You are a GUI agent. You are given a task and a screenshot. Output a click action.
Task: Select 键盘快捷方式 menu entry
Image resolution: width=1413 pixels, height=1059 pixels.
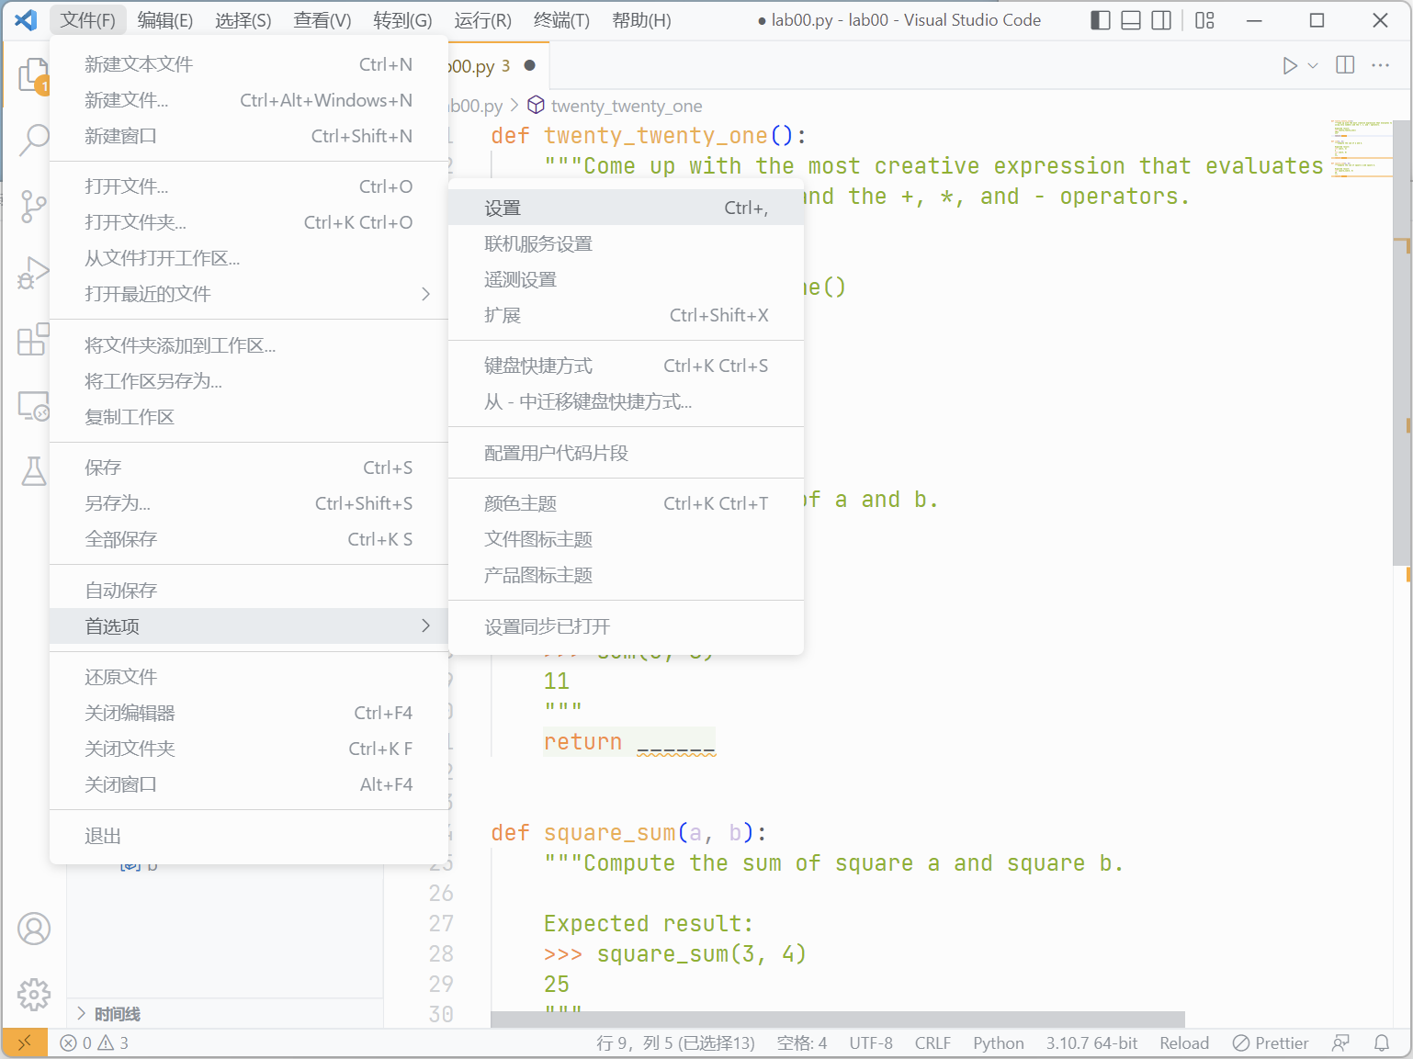click(x=626, y=366)
